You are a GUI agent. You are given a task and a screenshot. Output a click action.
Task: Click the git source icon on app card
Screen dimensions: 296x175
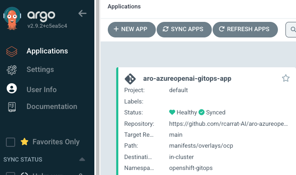click(x=130, y=79)
